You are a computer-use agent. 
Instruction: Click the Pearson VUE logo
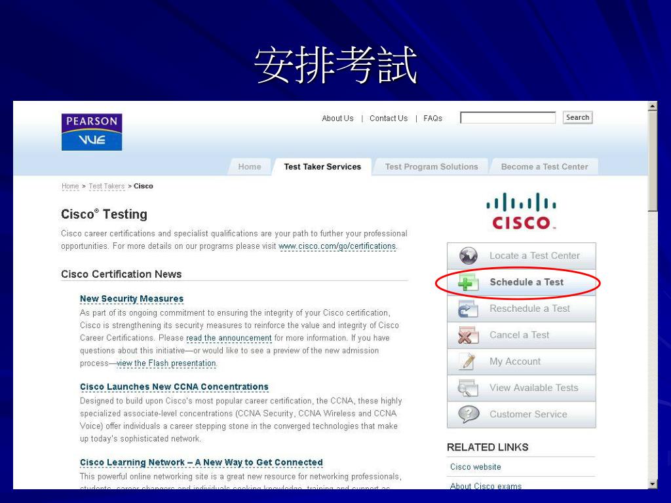tap(92, 132)
